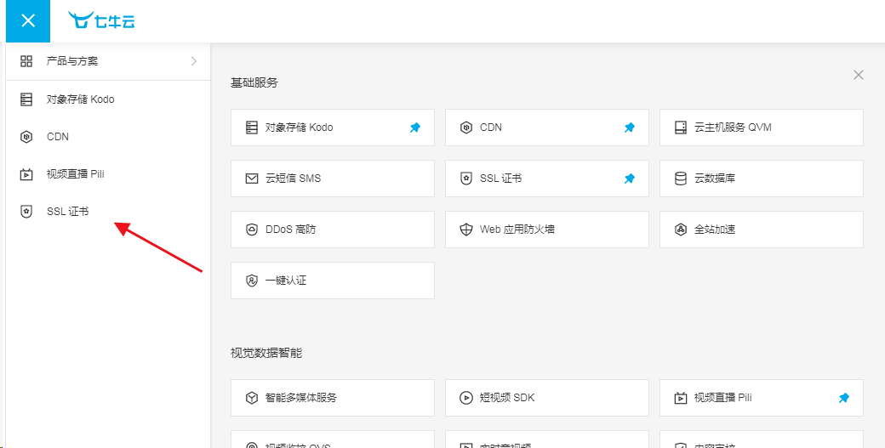Open the SSL 证书 service card
Viewport: 885px width, 448px height.
[547, 179]
